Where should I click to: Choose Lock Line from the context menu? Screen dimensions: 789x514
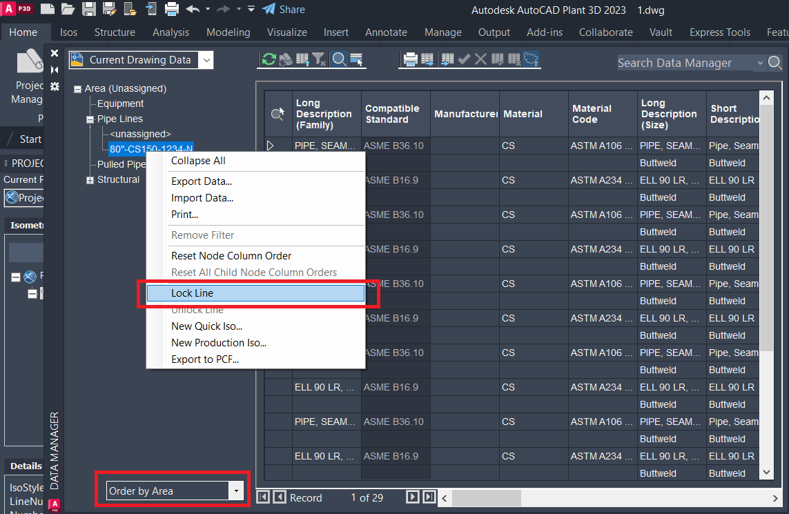(255, 293)
